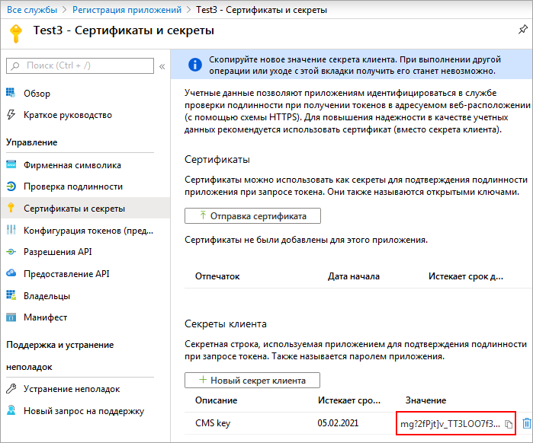The height and width of the screenshot is (443, 533).
Task: Collapse the left navigation menu
Action: [x=162, y=66]
